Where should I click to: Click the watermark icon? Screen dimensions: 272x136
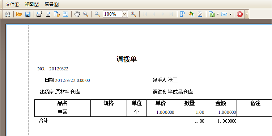click(x=200, y=14)
